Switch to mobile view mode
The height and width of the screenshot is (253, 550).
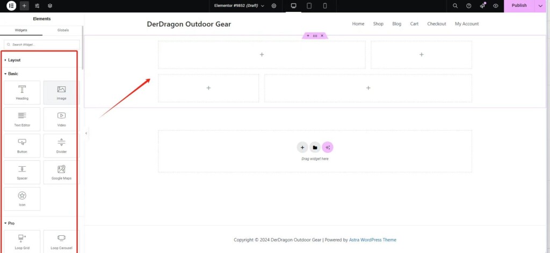coord(325,6)
